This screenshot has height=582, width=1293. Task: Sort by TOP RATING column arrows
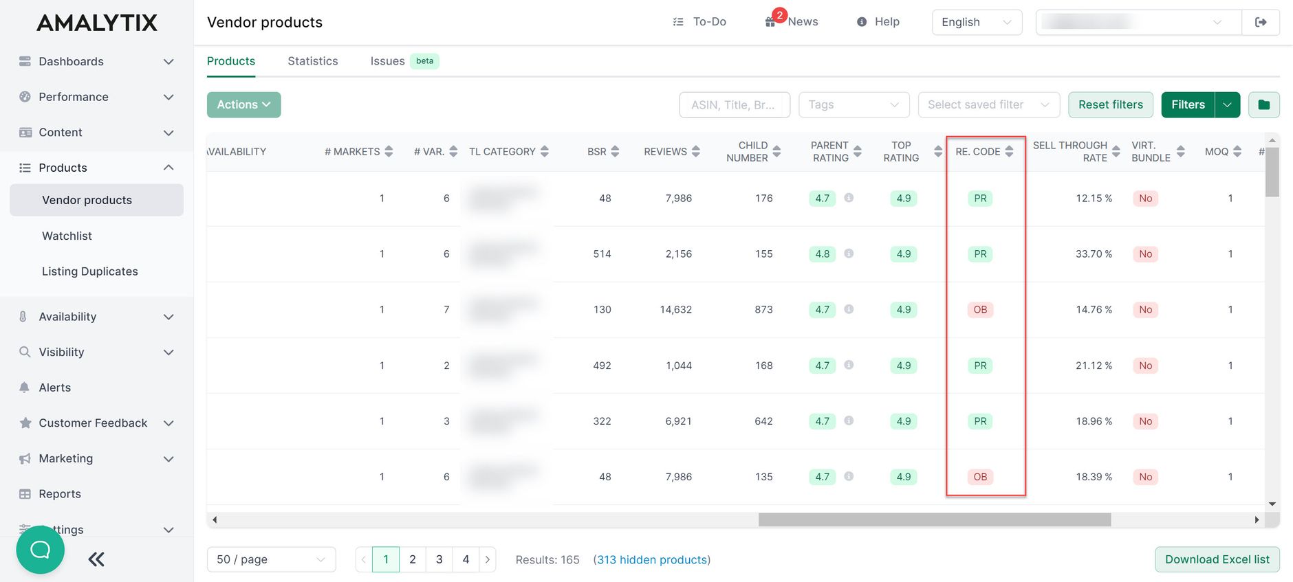938,151
